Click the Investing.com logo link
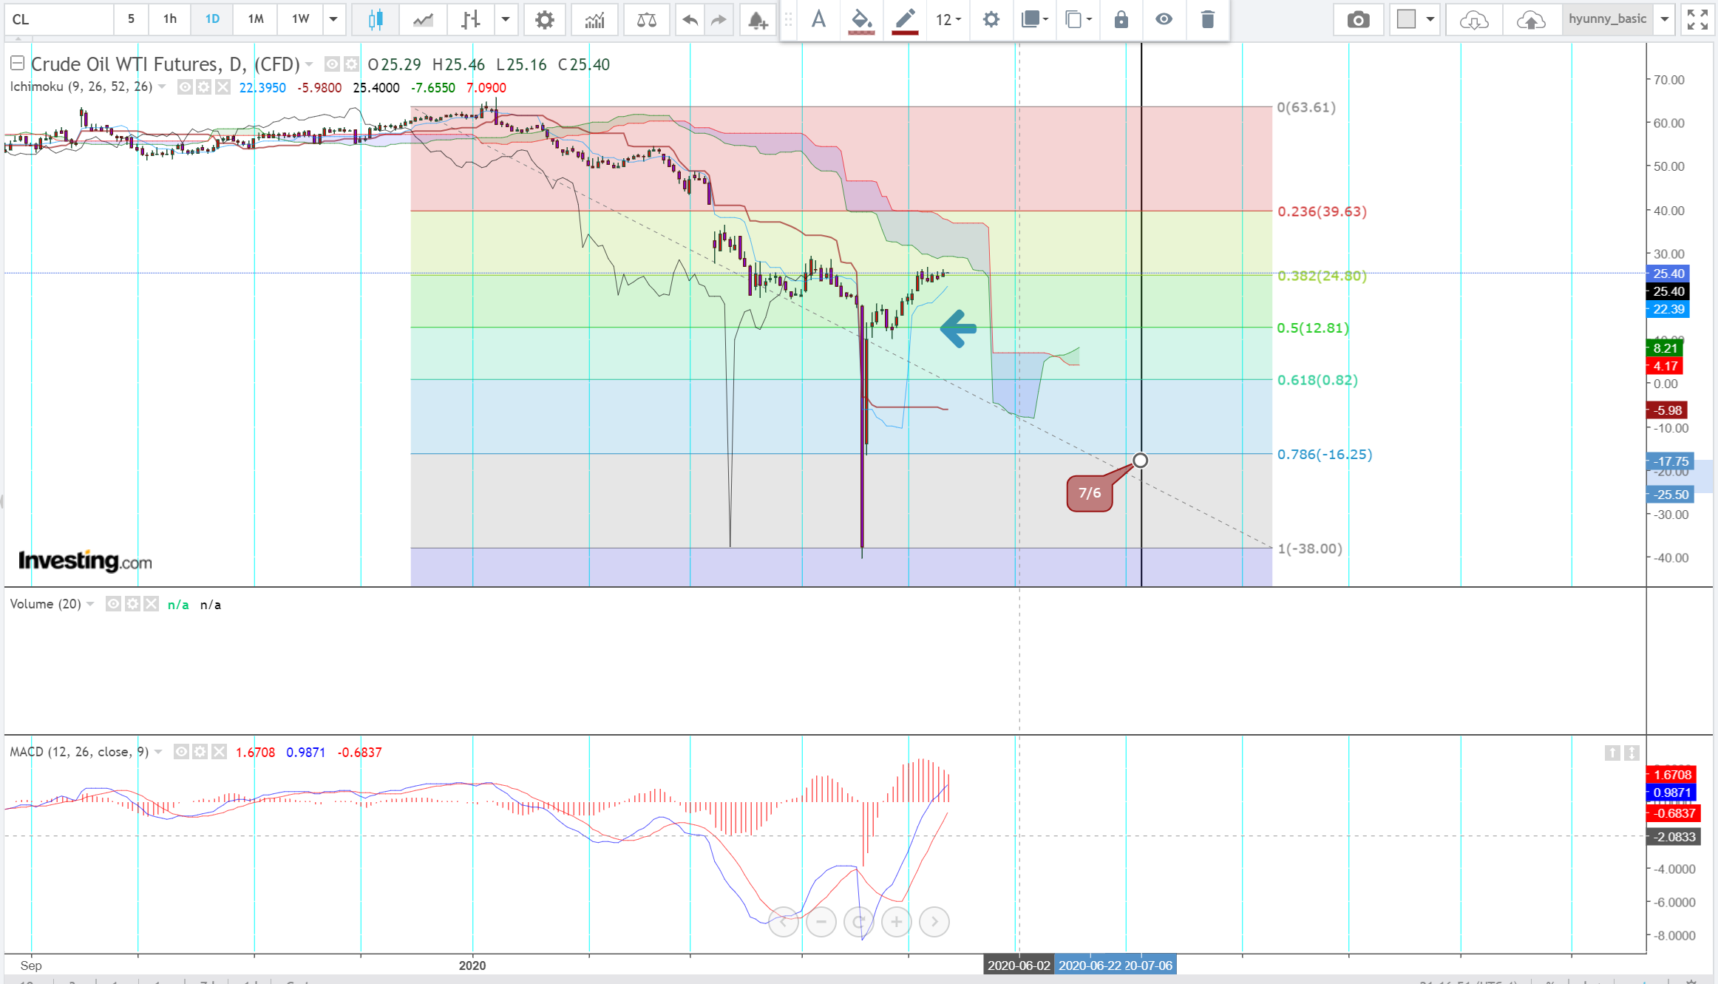 [85, 561]
